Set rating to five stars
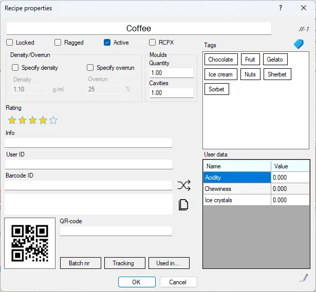The height and width of the screenshot is (292, 316). [53, 121]
